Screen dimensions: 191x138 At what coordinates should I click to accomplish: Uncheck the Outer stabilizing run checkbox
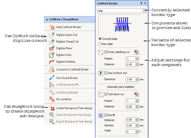(x=106, y=52)
